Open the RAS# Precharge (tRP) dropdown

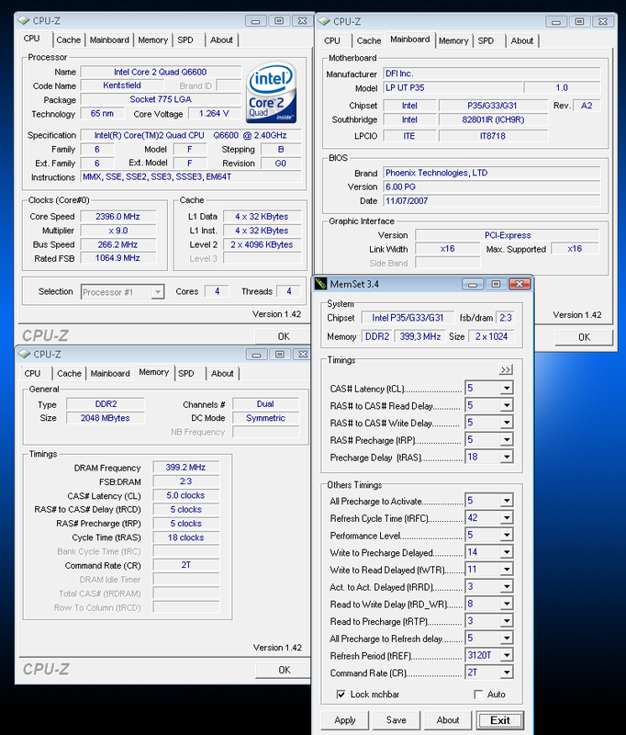[x=507, y=440]
